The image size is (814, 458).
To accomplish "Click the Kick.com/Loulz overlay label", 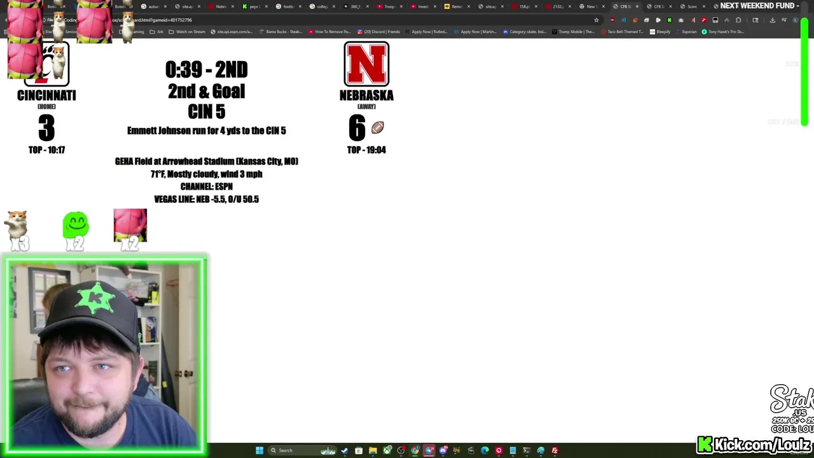I will coord(755,444).
